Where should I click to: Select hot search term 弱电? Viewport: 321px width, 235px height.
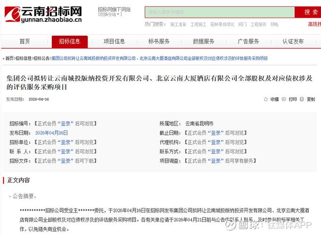[x=274, y=24]
